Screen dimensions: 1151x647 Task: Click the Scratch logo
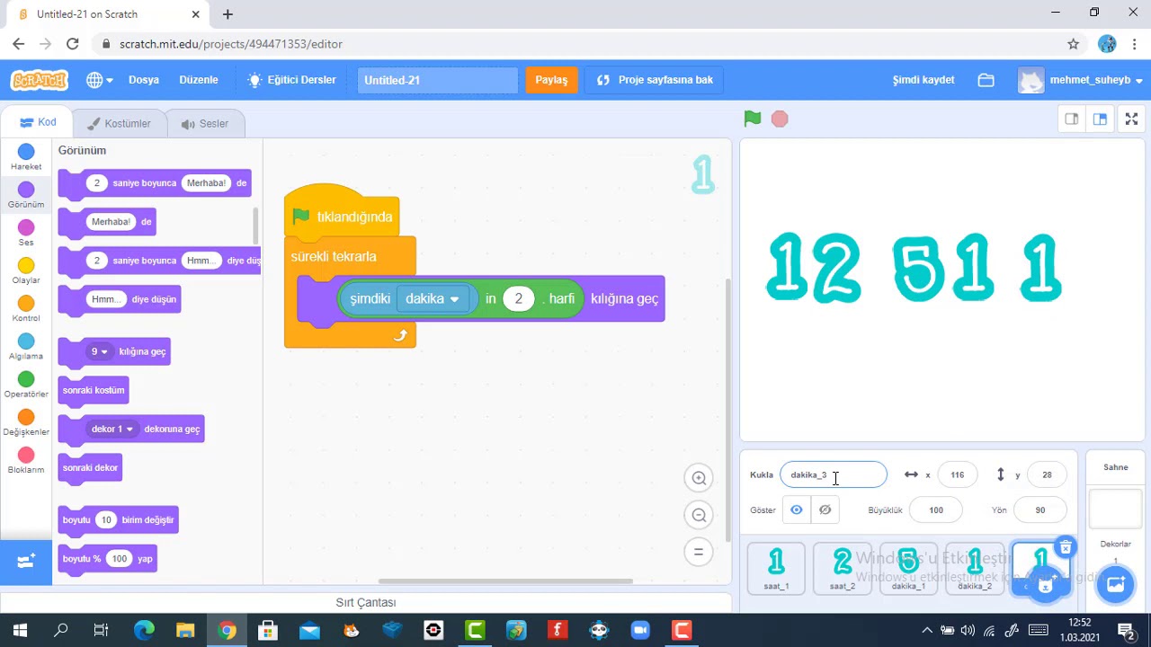coord(40,80)
